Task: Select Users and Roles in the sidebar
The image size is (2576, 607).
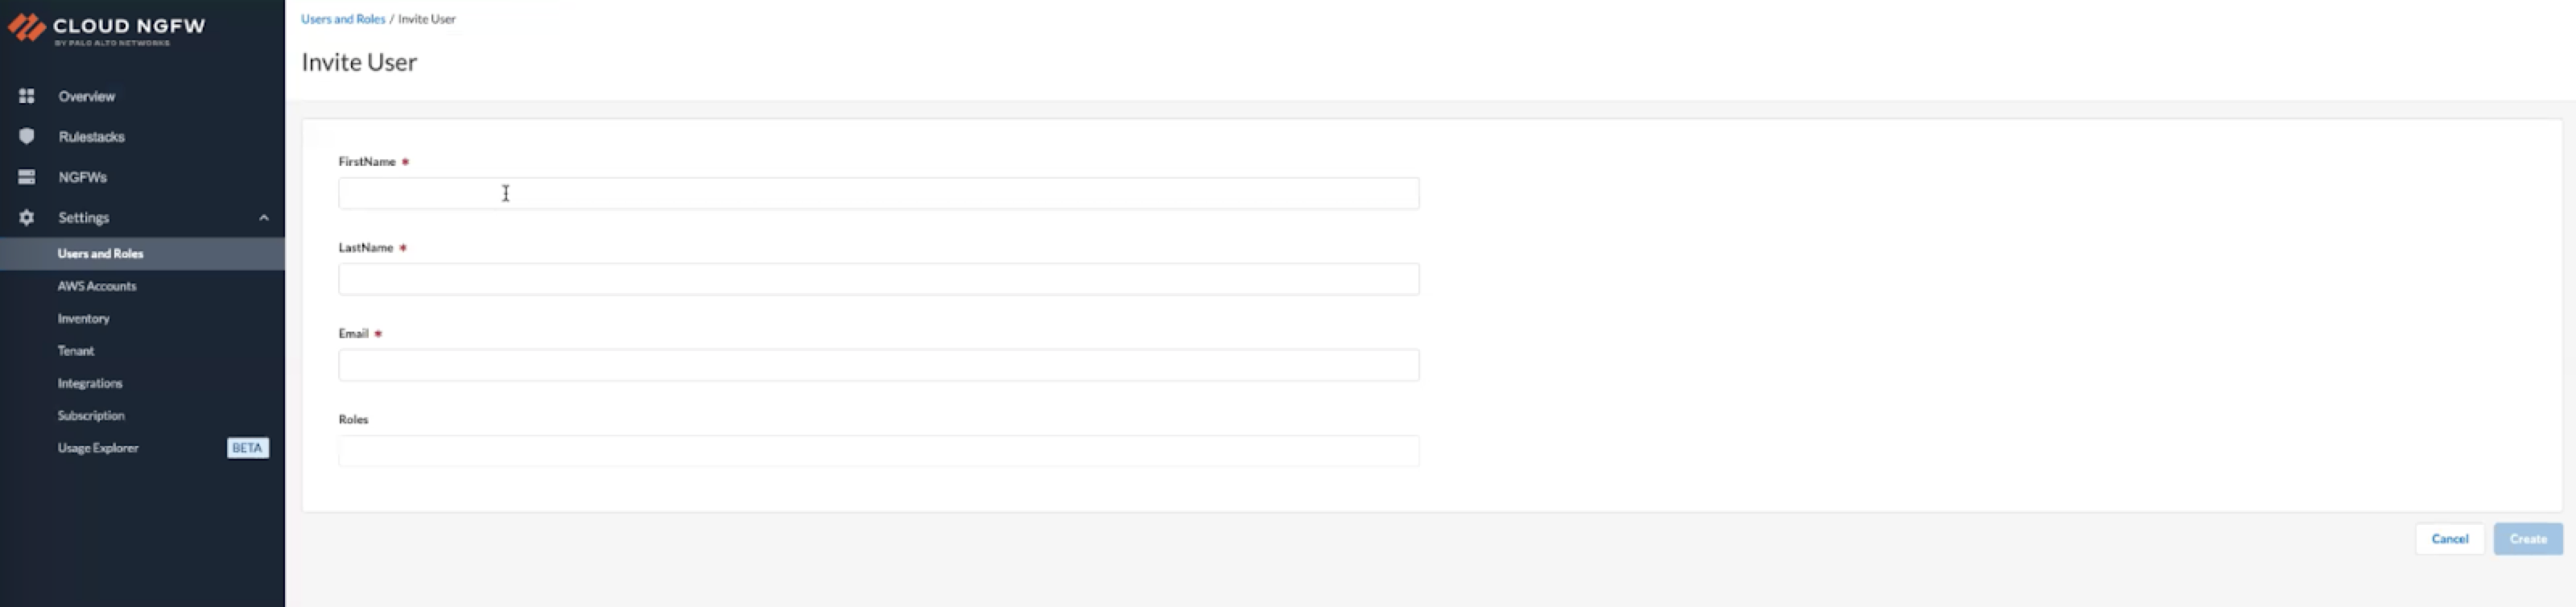Action: 101,253
